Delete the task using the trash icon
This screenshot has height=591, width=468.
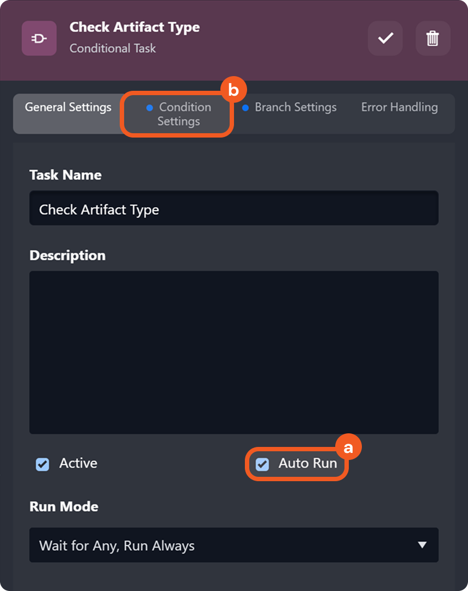pyautogui.click(x=433, y=38)
